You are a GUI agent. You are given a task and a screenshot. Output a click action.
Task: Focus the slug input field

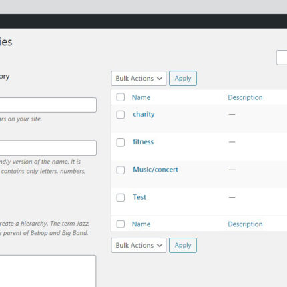pos(48,148)
